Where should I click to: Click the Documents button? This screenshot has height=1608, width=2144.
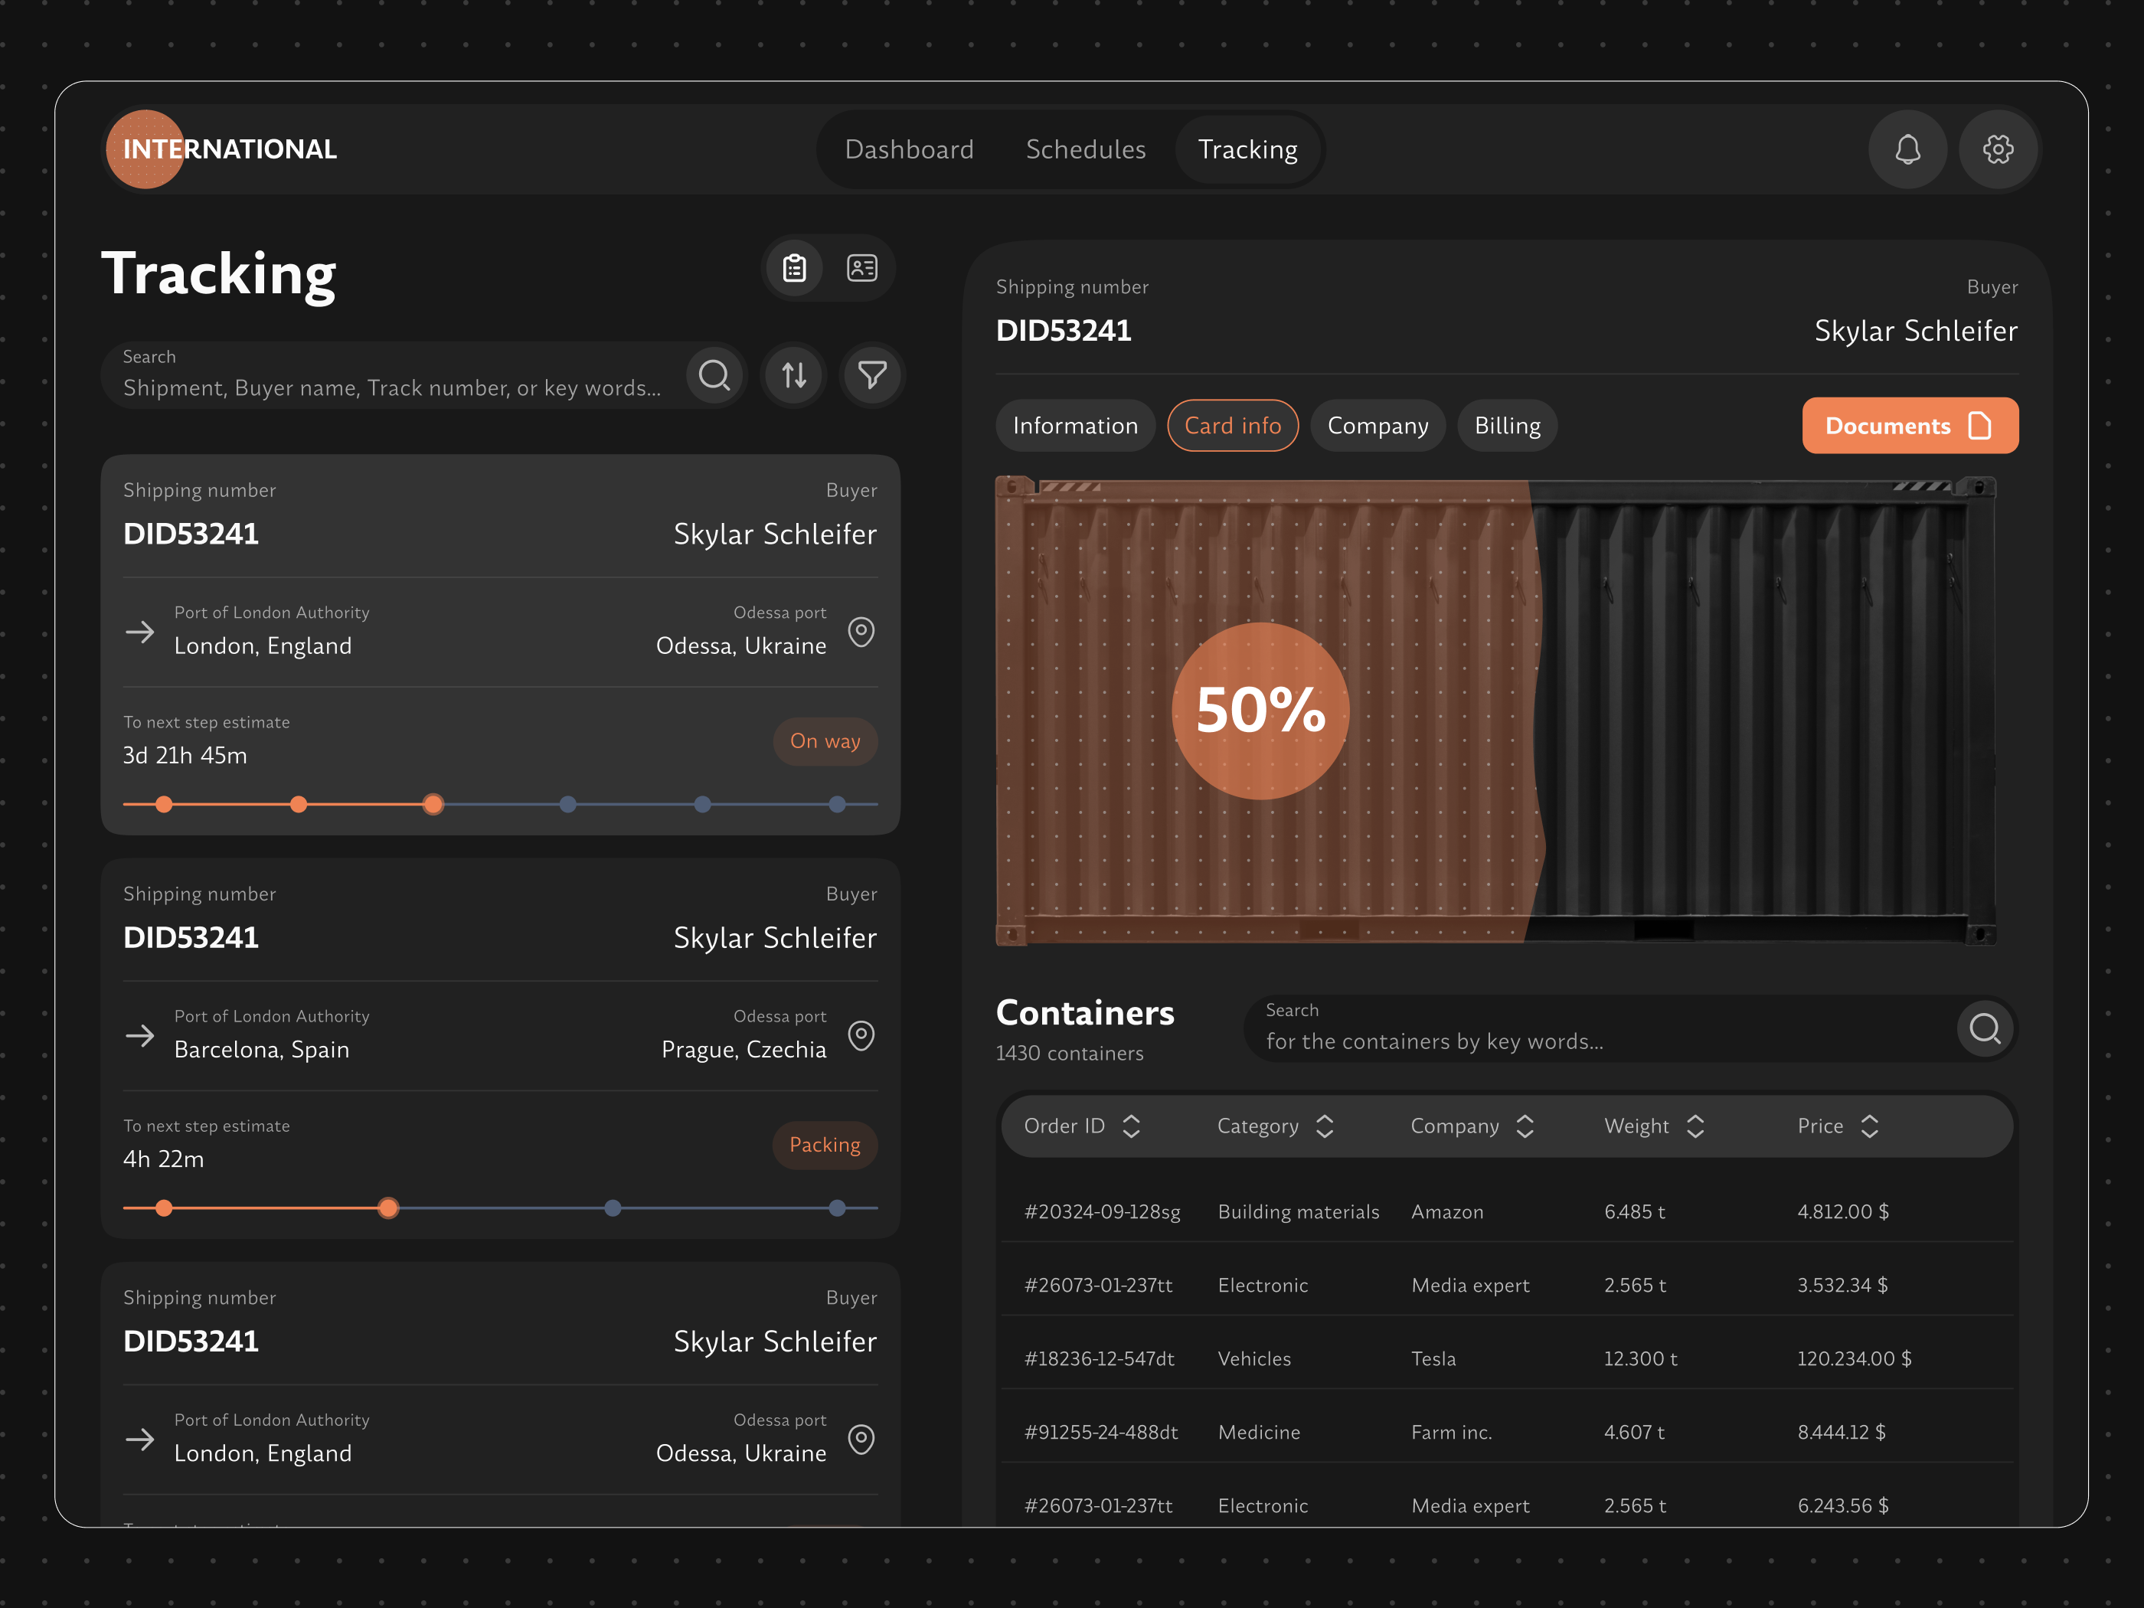tap(1910, 426)
